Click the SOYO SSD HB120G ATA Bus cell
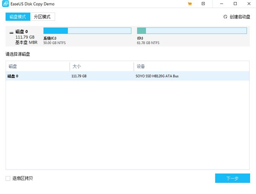Image resolution: width=256 pixels, height=194 pixels. point(157,76)
